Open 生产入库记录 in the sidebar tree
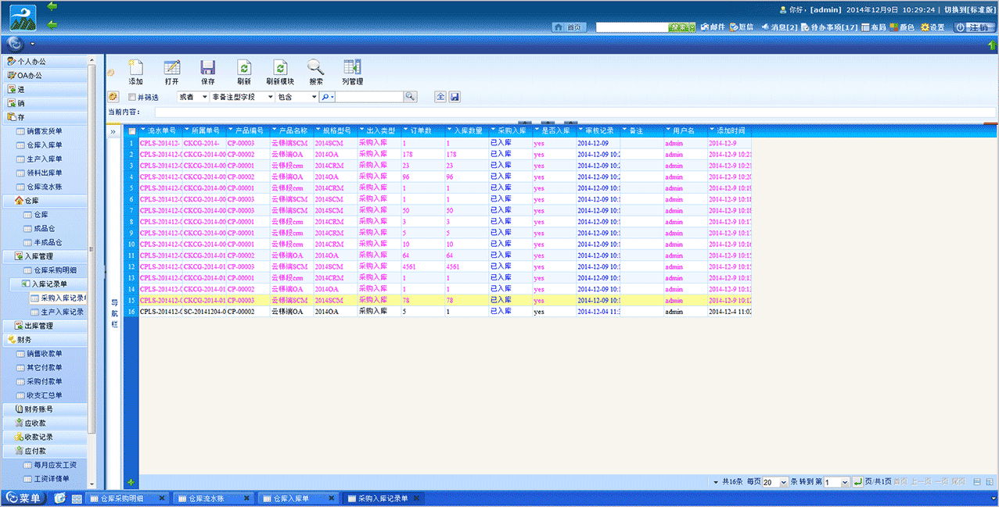 [57, 312]
